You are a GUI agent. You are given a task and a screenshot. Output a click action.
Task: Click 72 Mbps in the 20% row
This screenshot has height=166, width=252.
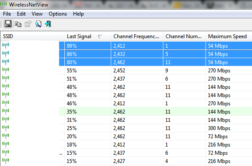point(218,137)
